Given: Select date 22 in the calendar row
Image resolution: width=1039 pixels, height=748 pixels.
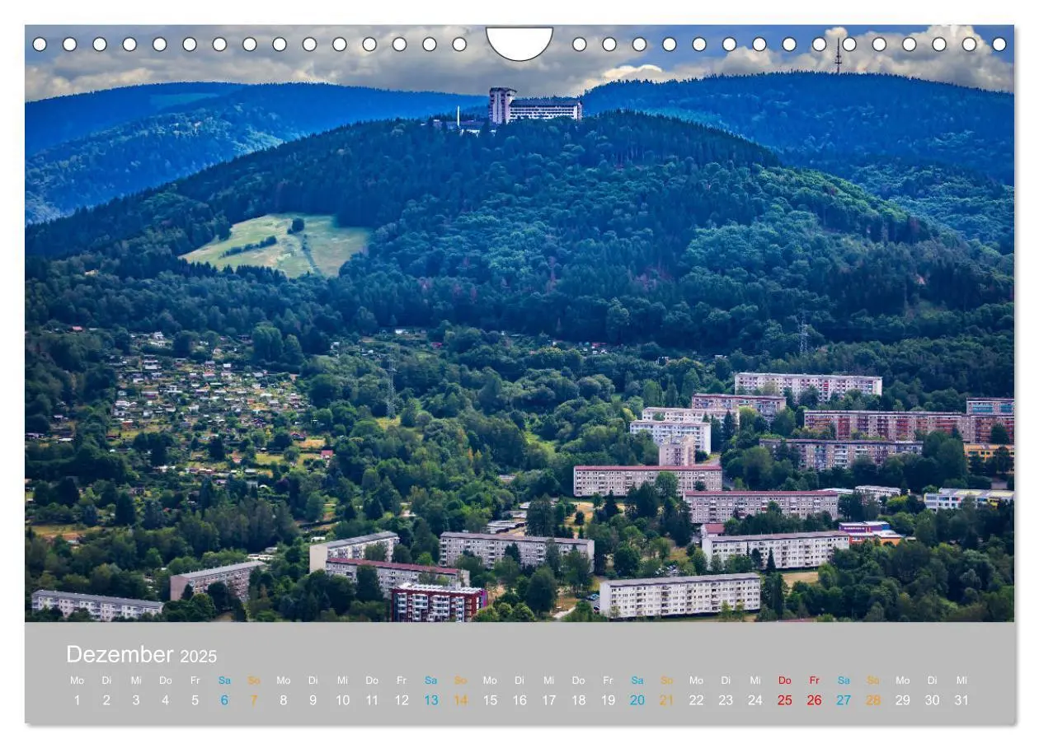Looking at the screenshot, I should [x=697, y=700].
